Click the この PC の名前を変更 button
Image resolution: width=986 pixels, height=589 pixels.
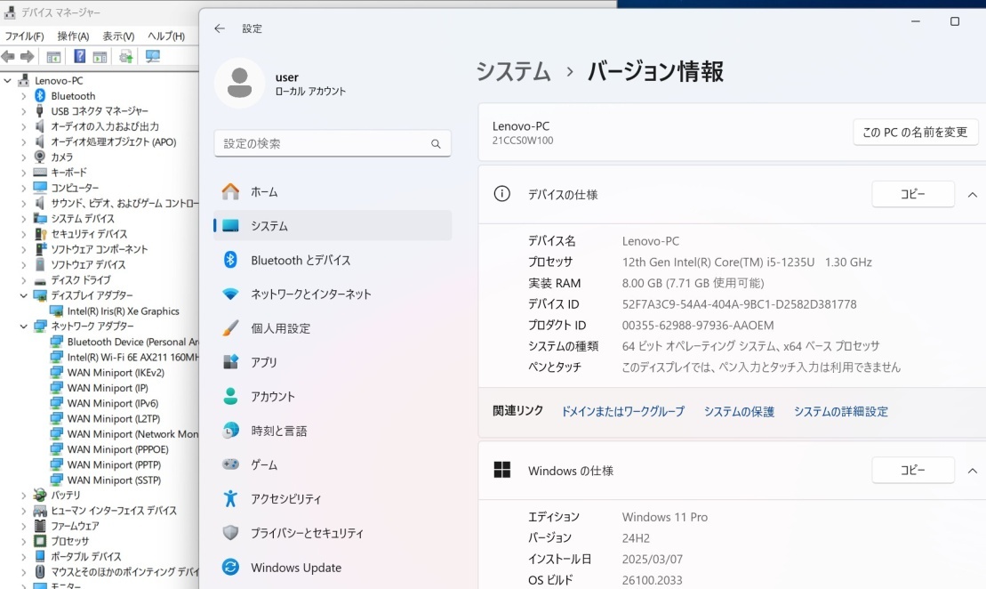click(916, 132)
